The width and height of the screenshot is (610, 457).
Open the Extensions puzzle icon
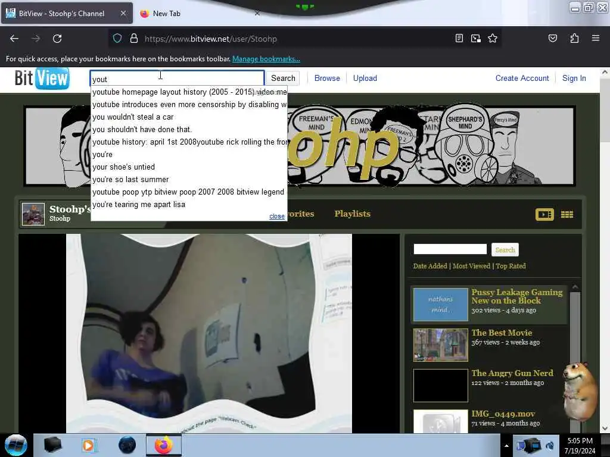pos(574,38)
